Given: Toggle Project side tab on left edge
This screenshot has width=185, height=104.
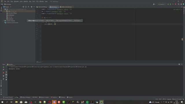Looking at the screenshot, I should pyautogui.click(x=1, y=9).
